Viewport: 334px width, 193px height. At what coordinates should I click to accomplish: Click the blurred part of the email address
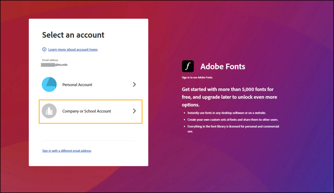tap(48, 65)
